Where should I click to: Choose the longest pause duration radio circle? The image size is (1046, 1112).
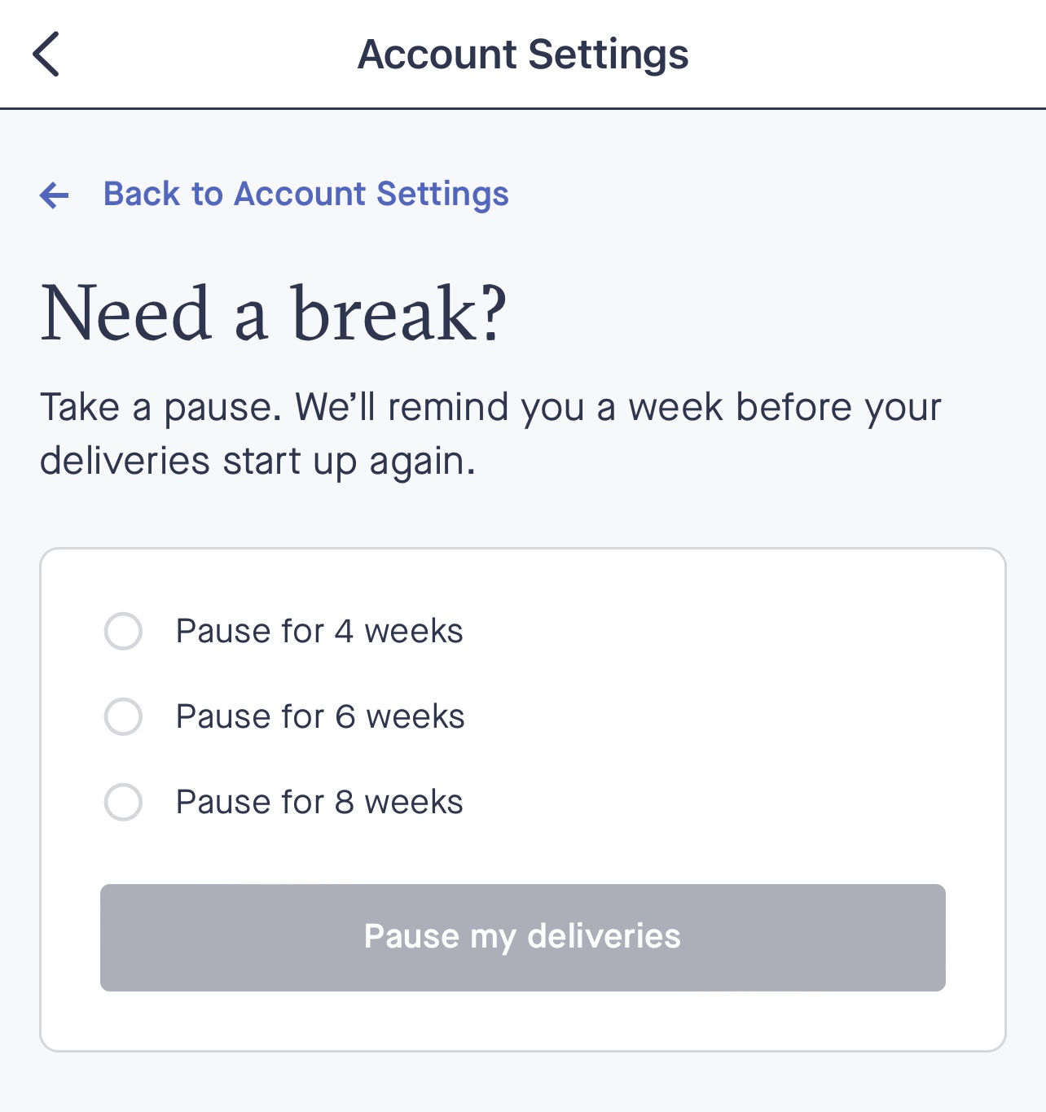pos(123,802)
